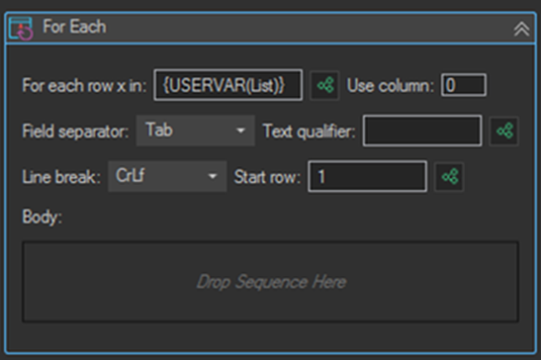Focus the For each row x in field

point(228,85)
